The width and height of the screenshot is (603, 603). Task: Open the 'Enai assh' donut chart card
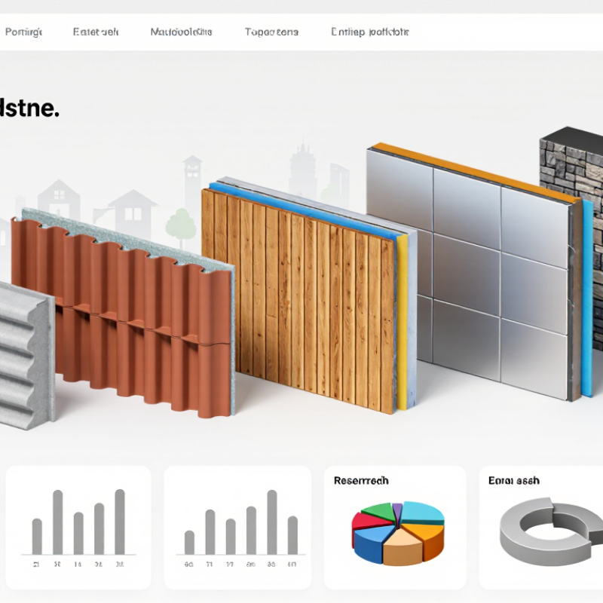[541, 527]
